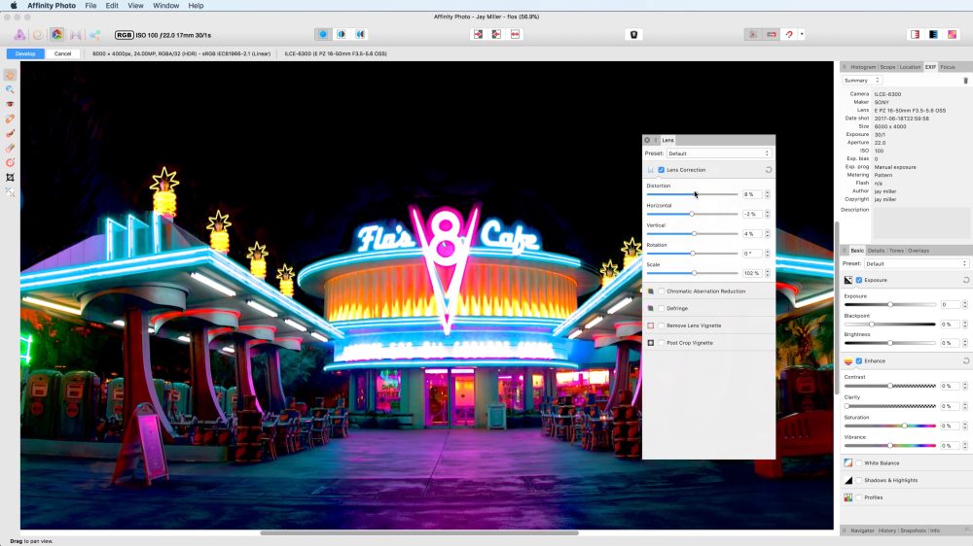This screenshot has height=546, width=973.
Task: Click the Cancel button
Action: click(62, 53)
